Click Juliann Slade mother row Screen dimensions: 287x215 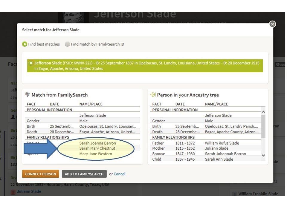[x=206, y=148]
